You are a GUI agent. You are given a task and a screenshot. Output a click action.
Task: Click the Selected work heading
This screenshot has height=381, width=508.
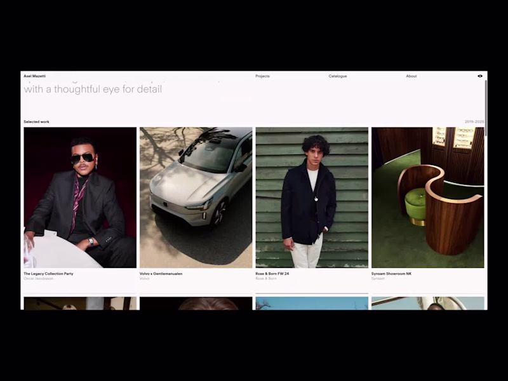(36, 122)
